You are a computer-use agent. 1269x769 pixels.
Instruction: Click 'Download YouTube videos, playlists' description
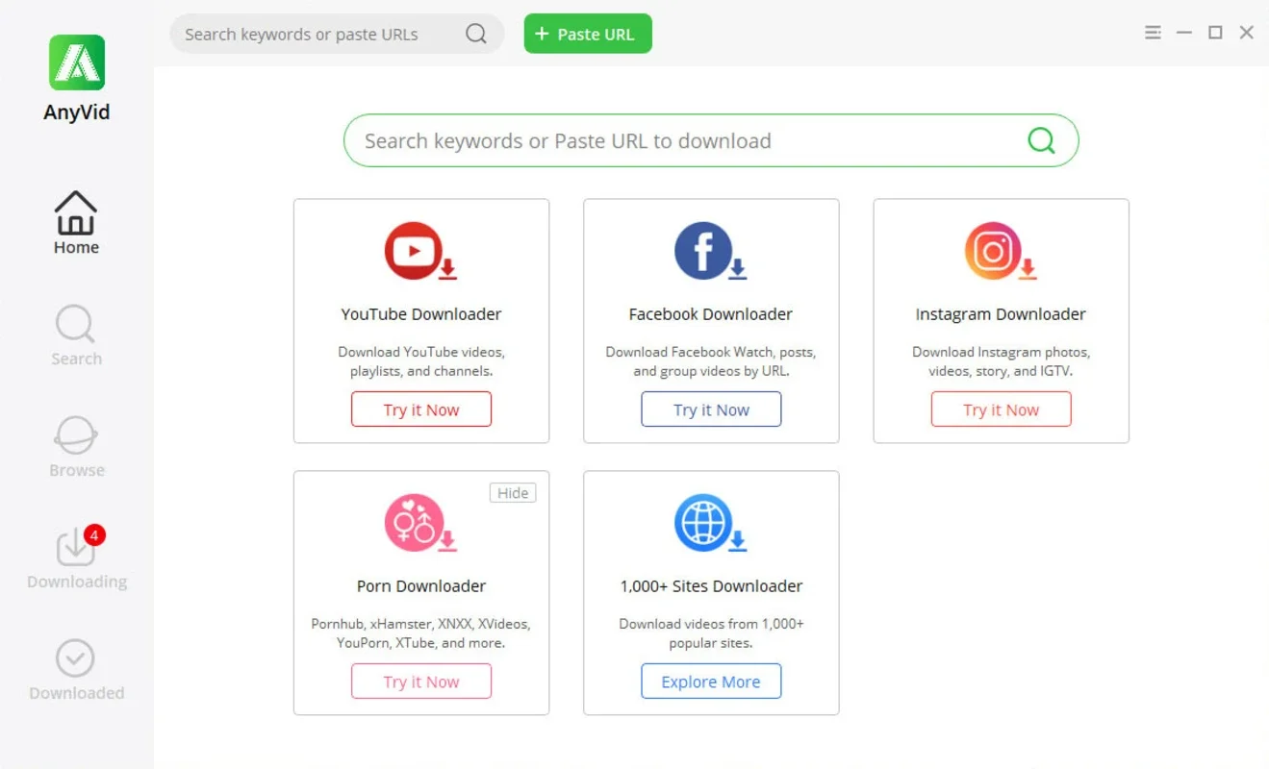tap(421, 361)
